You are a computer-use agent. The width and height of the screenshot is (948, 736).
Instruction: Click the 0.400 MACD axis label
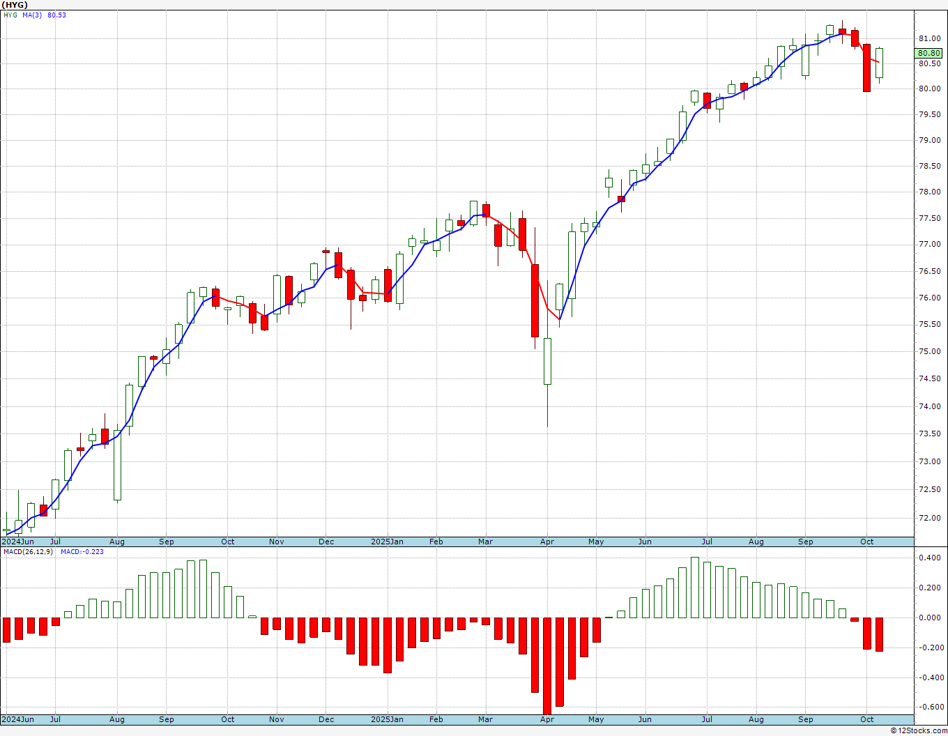pyautogui.click(x=928, y=558)
